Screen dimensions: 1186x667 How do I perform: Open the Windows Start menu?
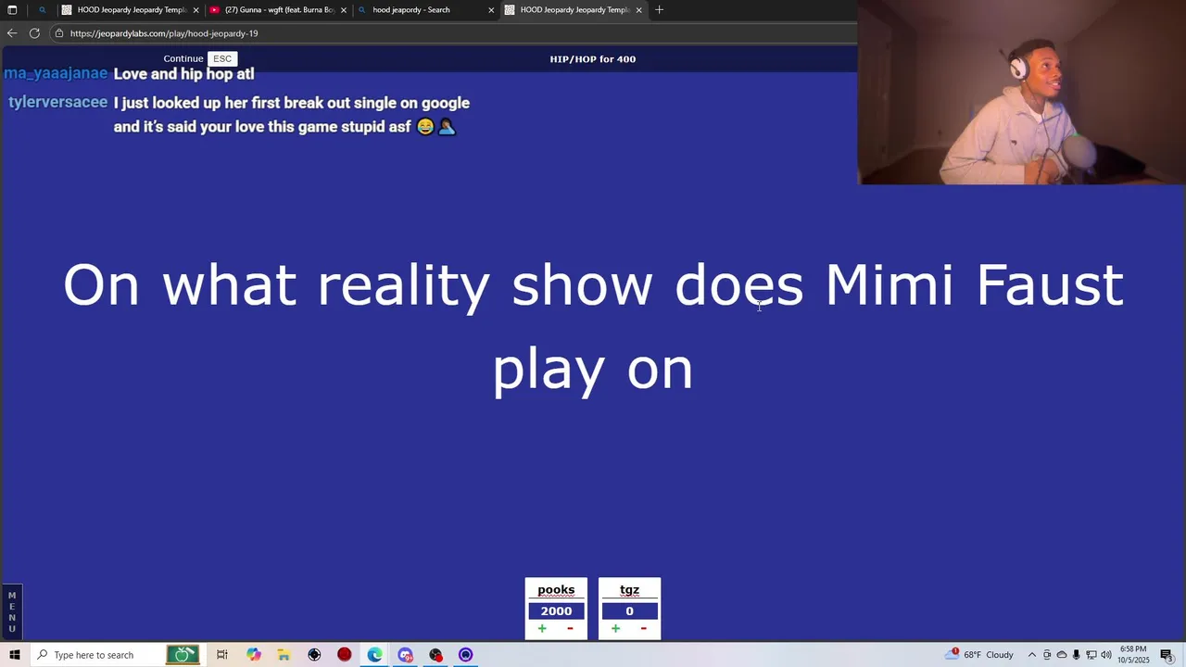(x=14, y=655)
